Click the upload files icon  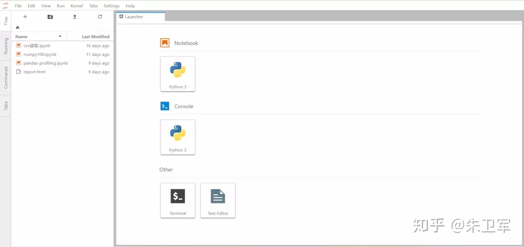(x=75, y=17)
